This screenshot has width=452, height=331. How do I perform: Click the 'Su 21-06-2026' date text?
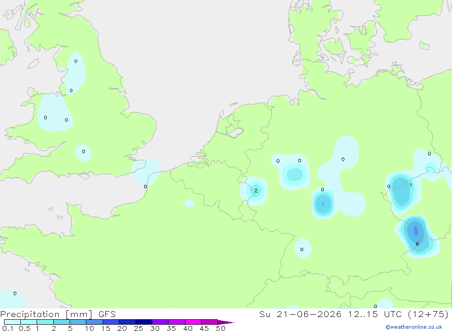coord(301,314)
